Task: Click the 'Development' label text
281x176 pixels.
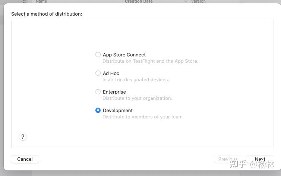Action: (x=118, y=110)
